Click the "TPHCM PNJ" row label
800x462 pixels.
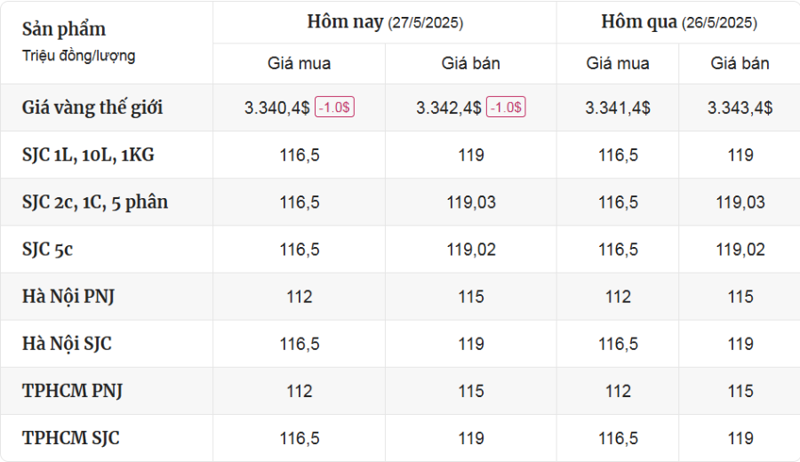click(72, 391)
